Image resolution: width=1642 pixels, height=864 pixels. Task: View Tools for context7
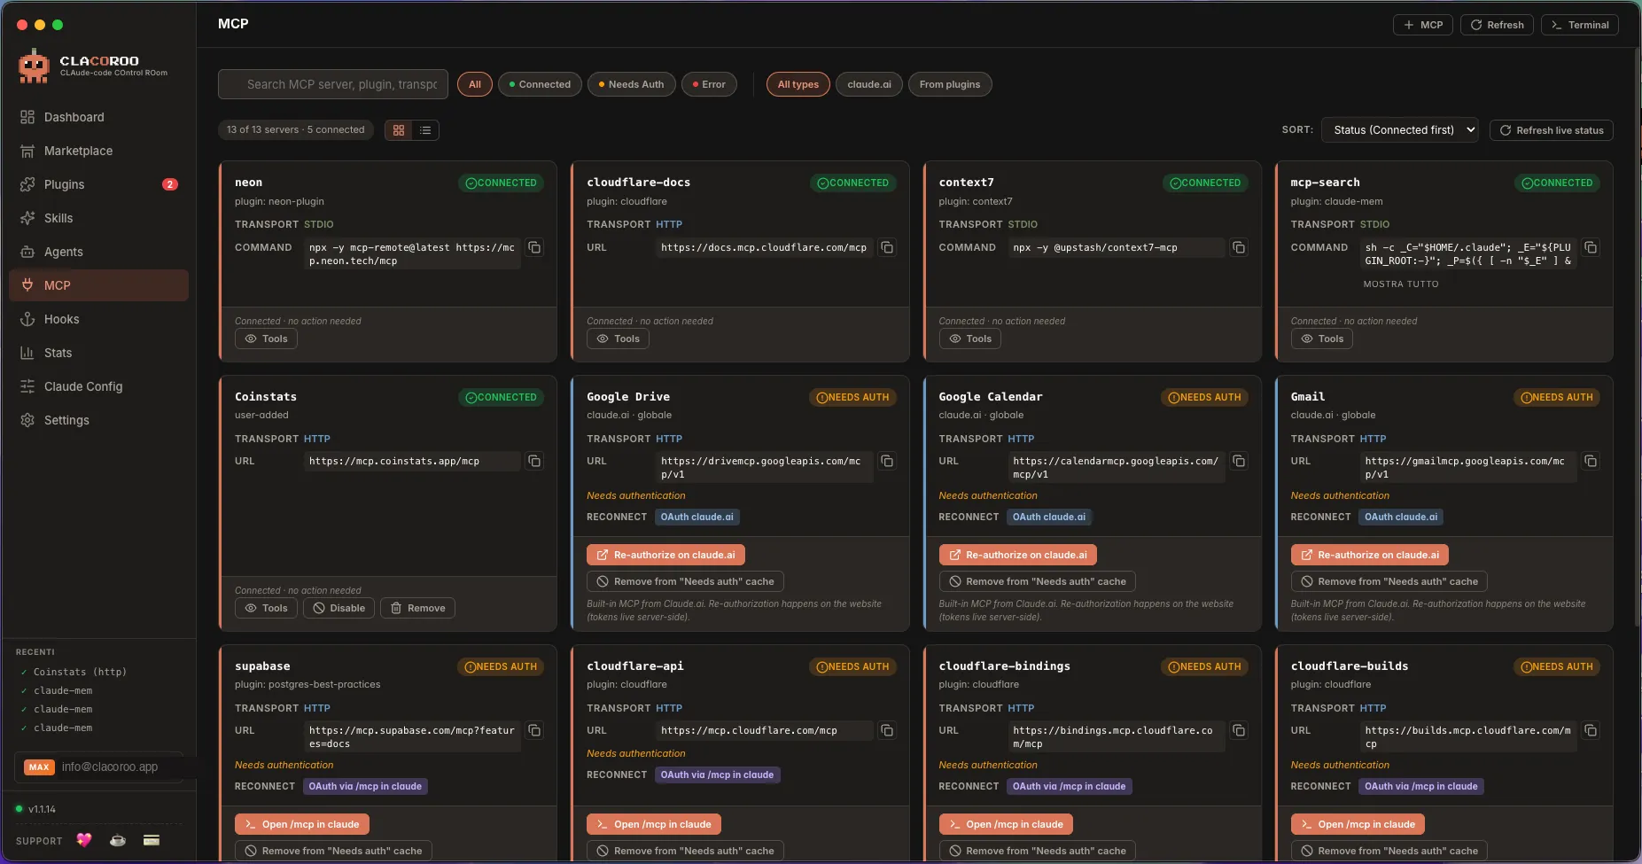tap(970, 339)
